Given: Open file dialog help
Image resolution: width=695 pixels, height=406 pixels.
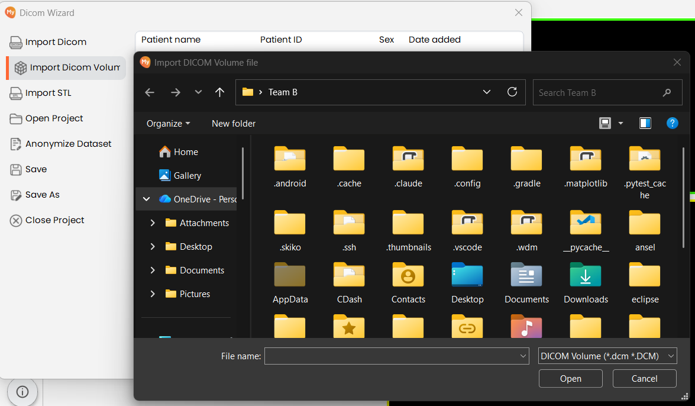Looking at the screenshot, I should (x=672, y=123).
